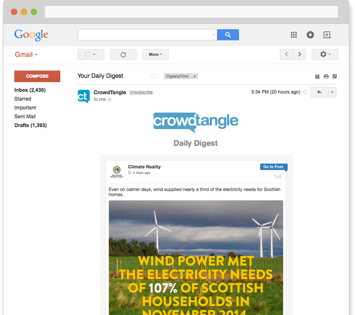This screenshot has width=355, height=315.
Task: Click the Go to Post button
Action: pyautogui.click(x=274, y=167)
